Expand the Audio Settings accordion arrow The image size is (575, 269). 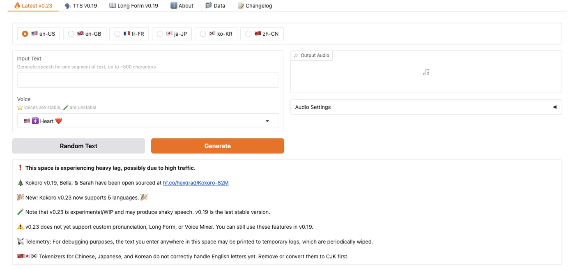[x=554, y=107]
